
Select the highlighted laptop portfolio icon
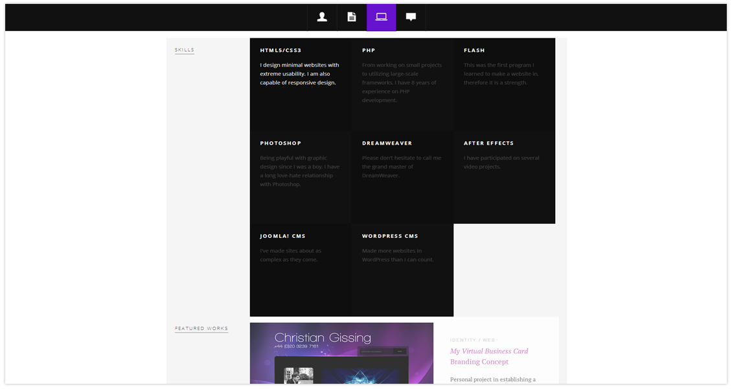coord(382,18)
